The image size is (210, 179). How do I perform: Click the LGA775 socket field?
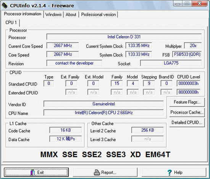coord(171,63)
